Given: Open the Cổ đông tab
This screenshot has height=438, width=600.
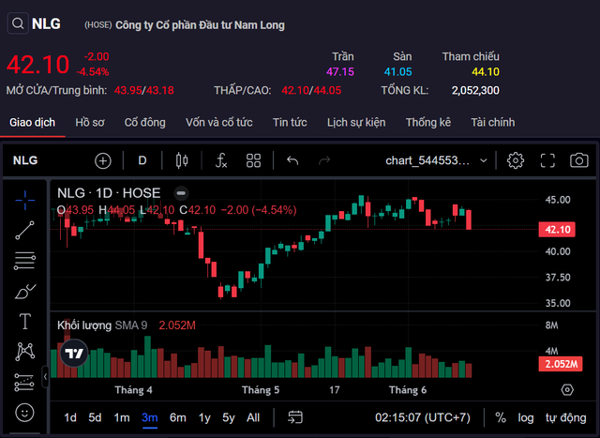Looking at the screenshot, I should [x=145, y=123].
